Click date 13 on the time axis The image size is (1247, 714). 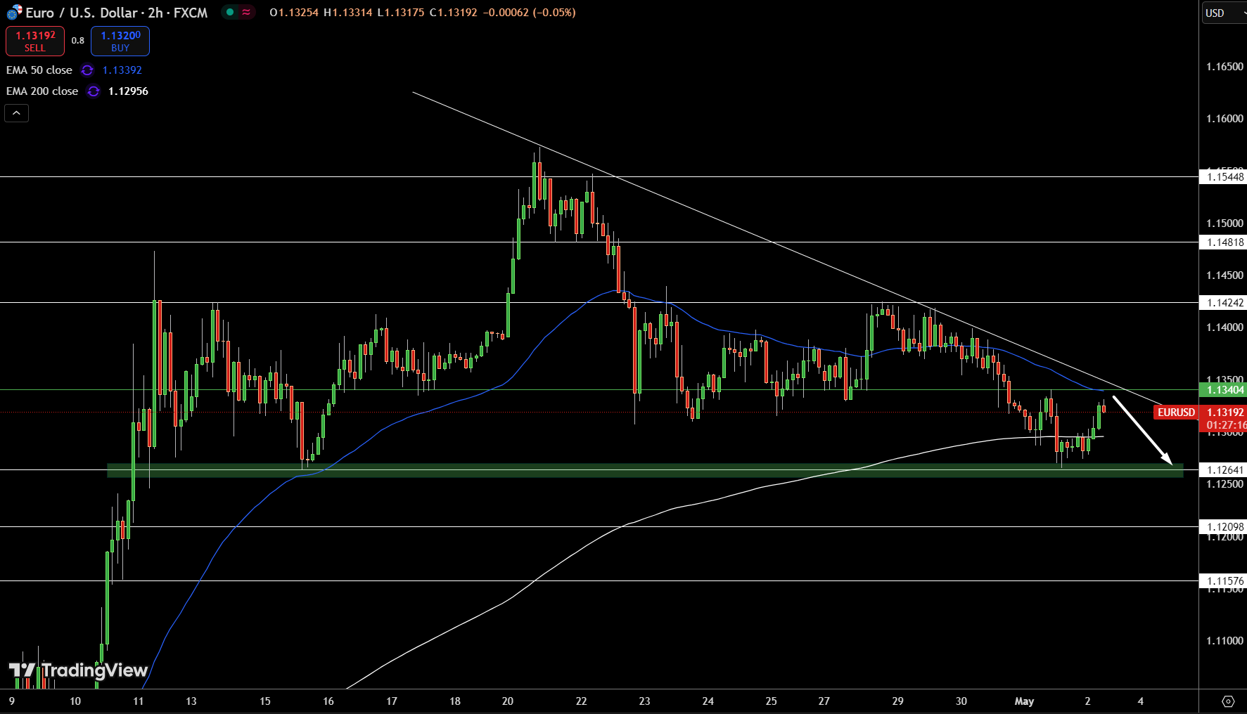coord(191,701)
